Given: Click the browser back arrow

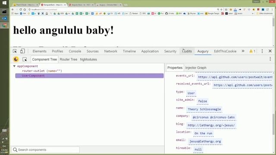Looking at the screenshot, I should click(13, 9).
